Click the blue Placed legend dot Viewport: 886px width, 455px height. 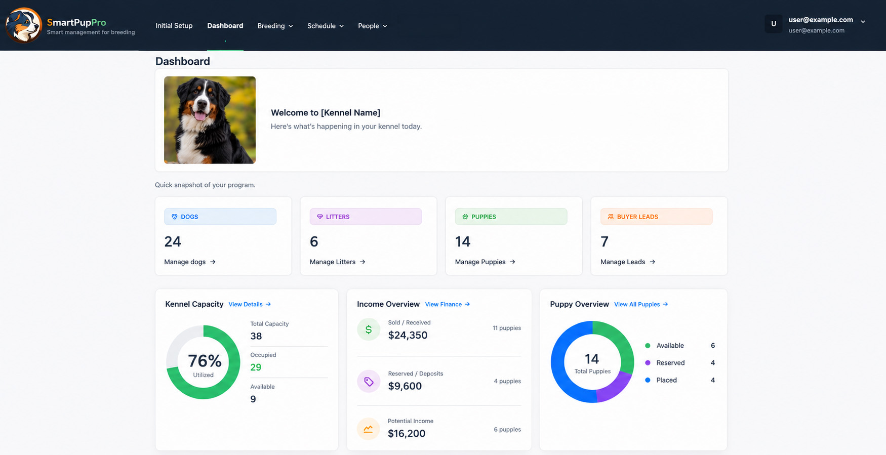[x=648, y=380]
